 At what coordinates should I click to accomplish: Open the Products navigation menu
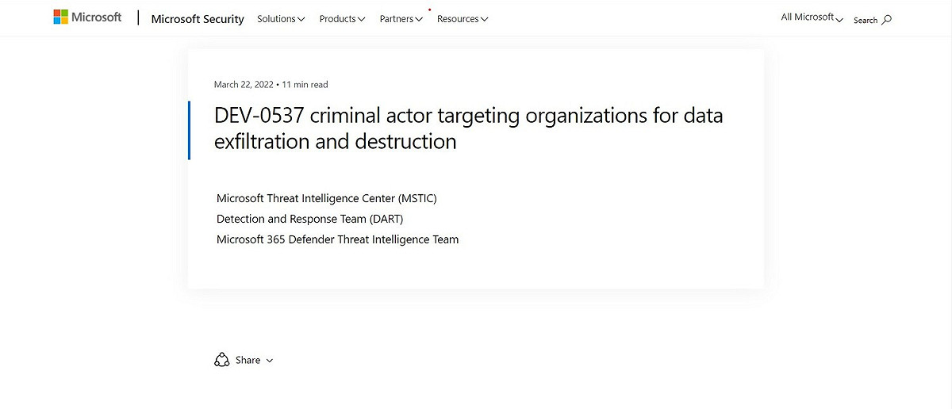[x=343, y=19]
